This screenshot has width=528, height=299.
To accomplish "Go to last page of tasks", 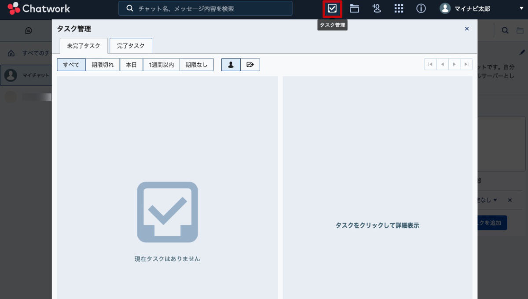I will pyautogui.click(x=466, y=64).
